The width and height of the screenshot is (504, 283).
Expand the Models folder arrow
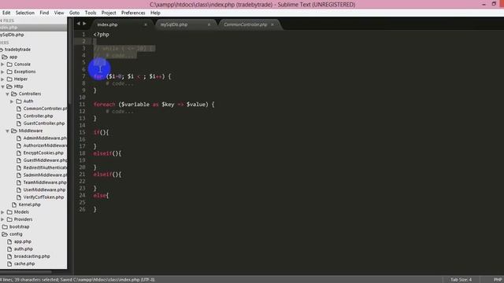(2, 212)
